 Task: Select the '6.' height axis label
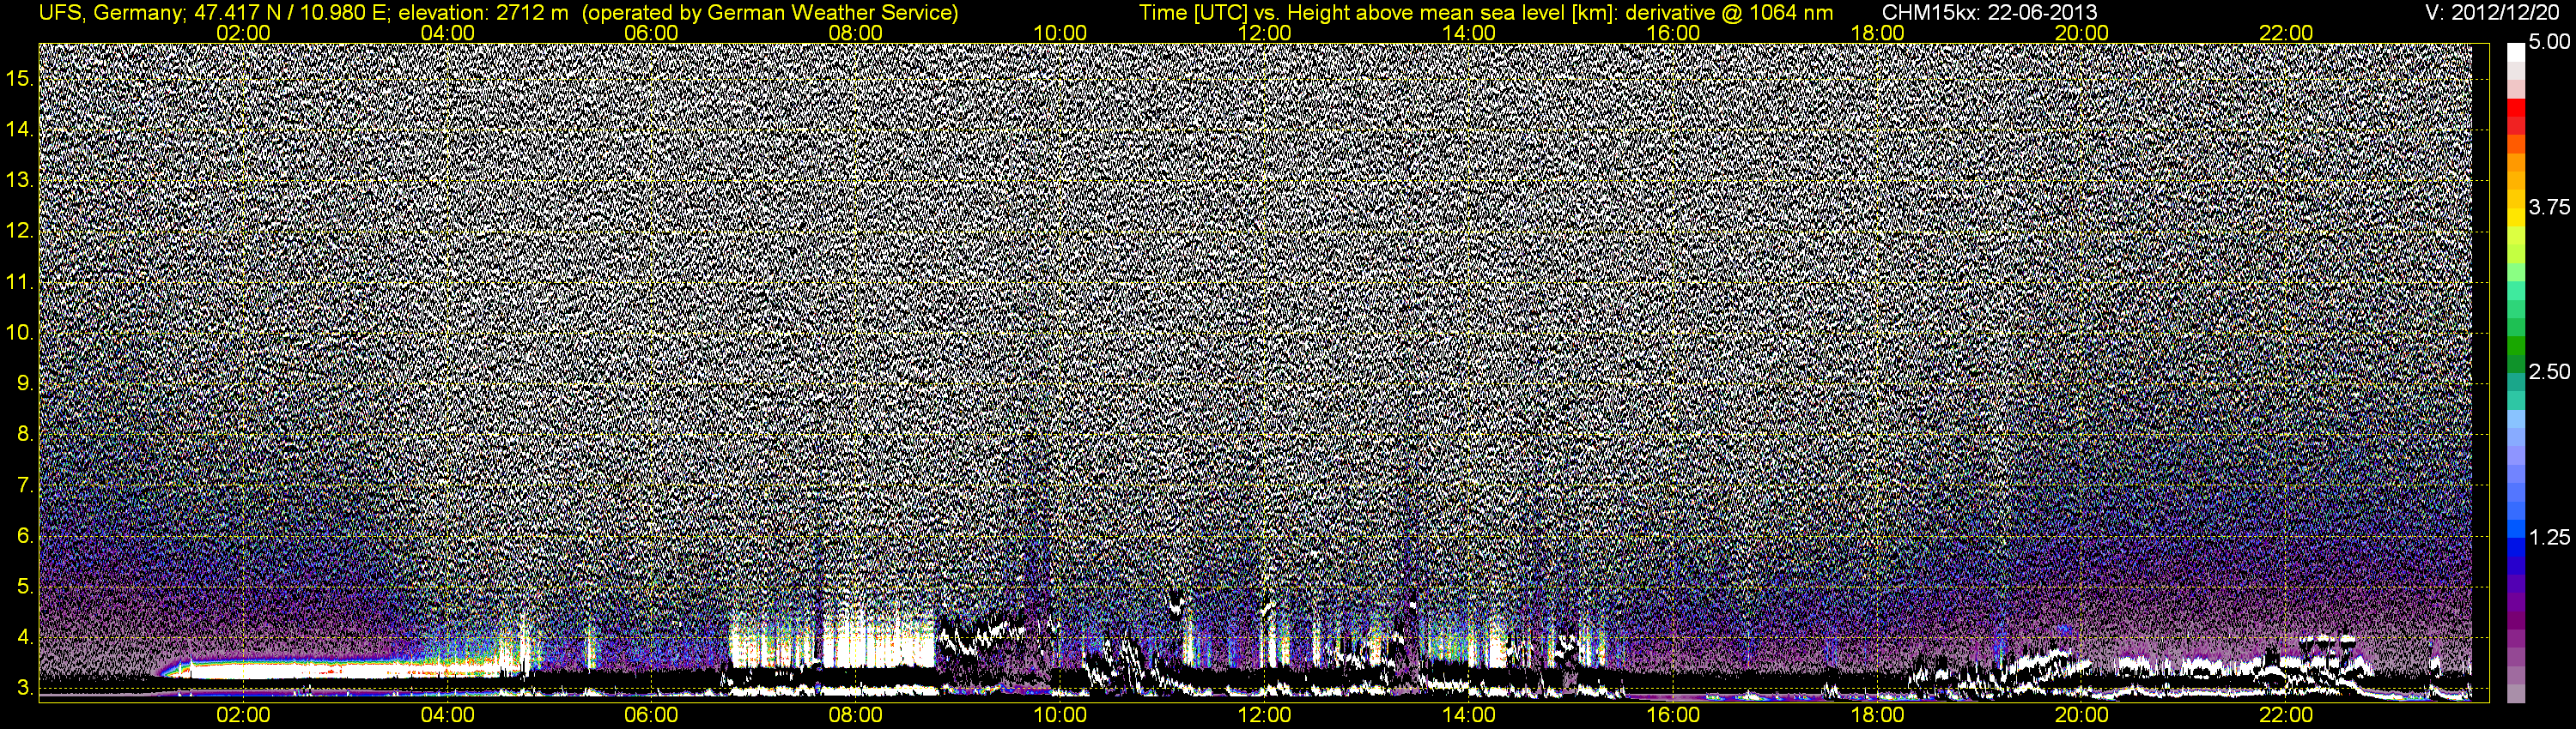pos(25,535)
